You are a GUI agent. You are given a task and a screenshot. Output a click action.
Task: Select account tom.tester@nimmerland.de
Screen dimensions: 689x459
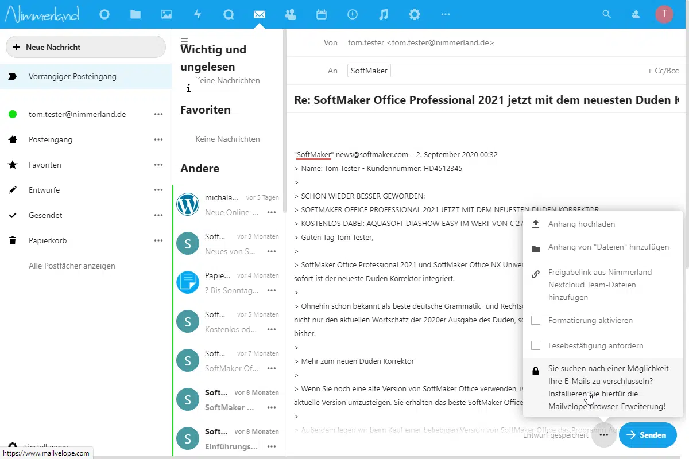pyautogui.click(x=78, y=114)
